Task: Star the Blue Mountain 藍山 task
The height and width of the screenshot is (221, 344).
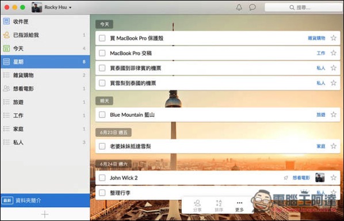Action: (334, 115)
